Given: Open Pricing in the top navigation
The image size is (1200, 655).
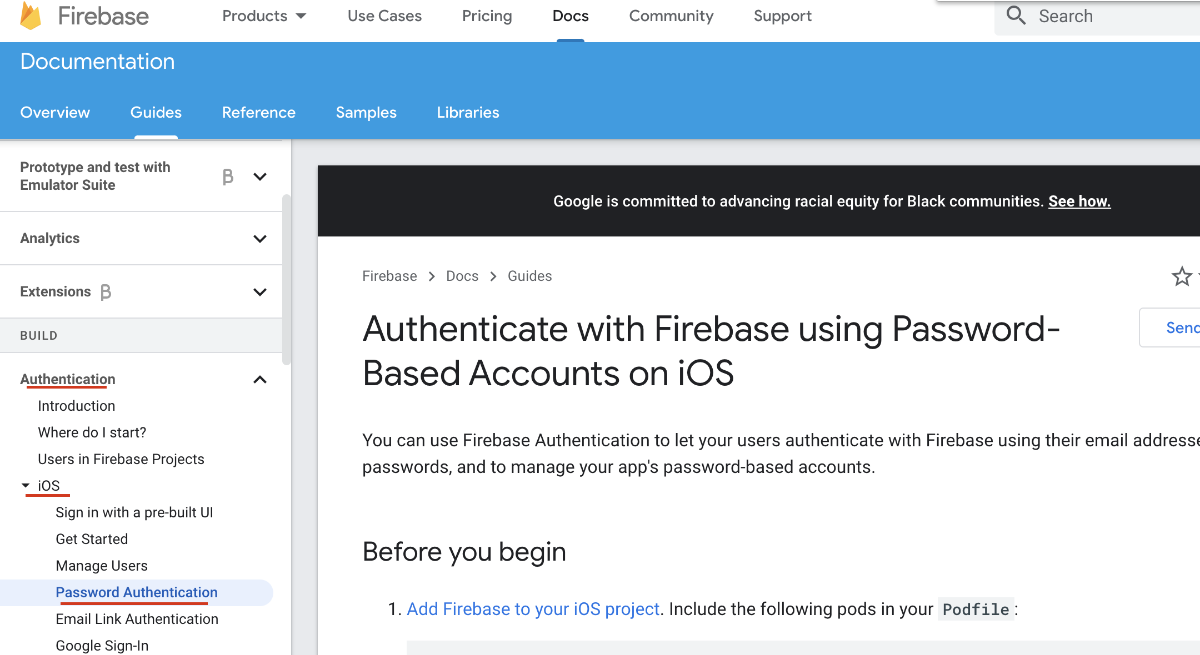Looking at the screenshot, I should (x=487, y=16).
